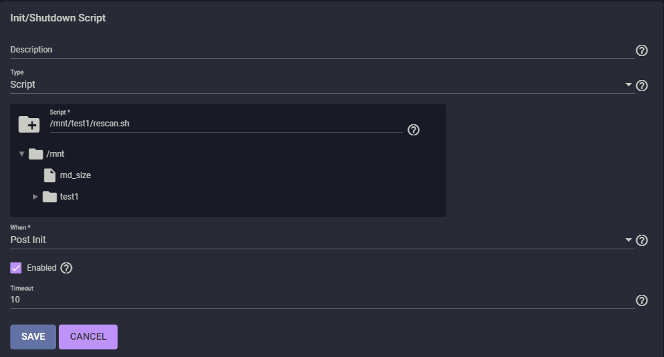
Task: Expand the test1 folder arrow
Action: (35, 197)
